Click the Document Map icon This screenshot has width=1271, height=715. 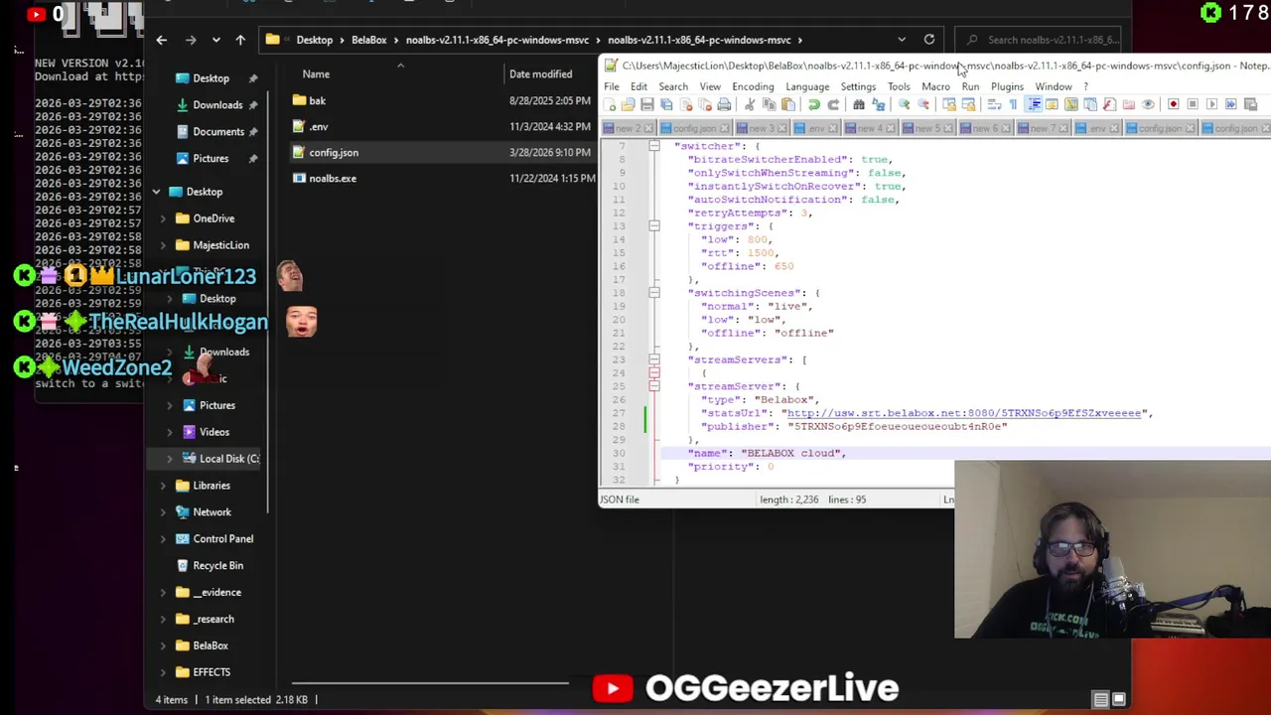pyautogui.click(x=1071, y=104)
